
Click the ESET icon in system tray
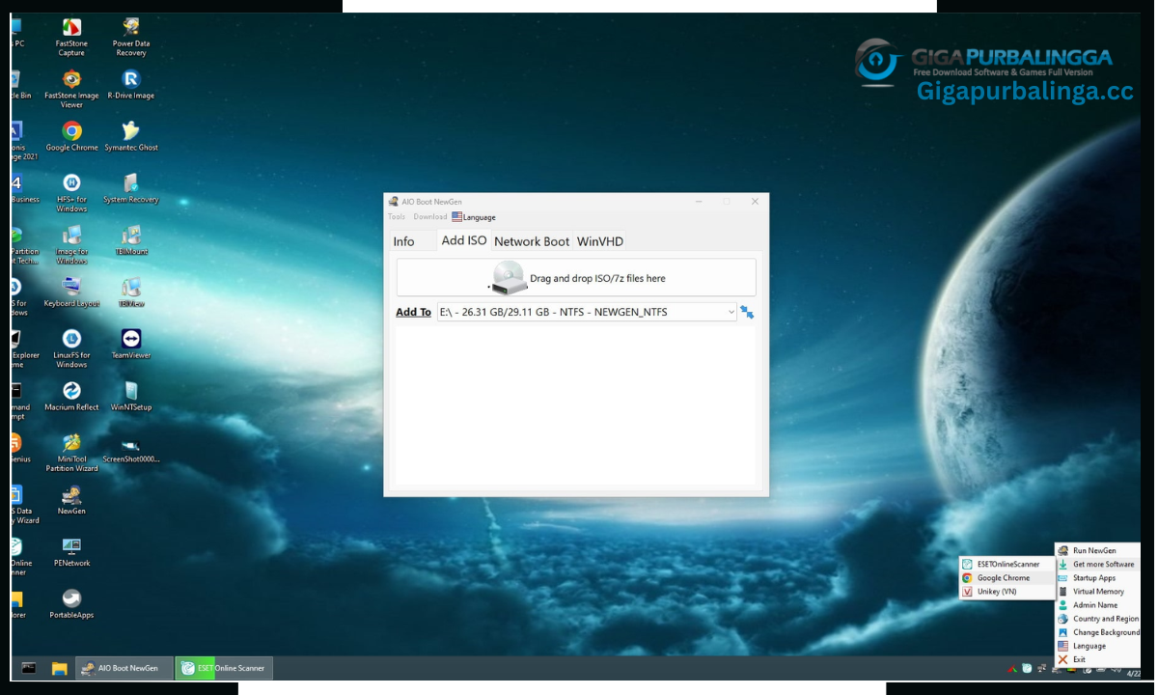[1027, 668]
